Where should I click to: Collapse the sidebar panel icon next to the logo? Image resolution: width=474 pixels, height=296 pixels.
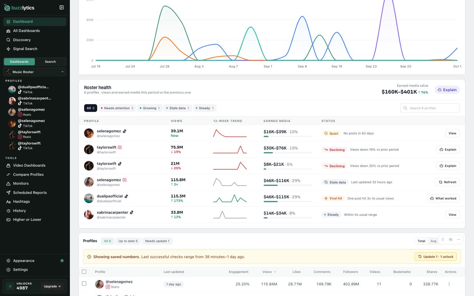(61, 7)
